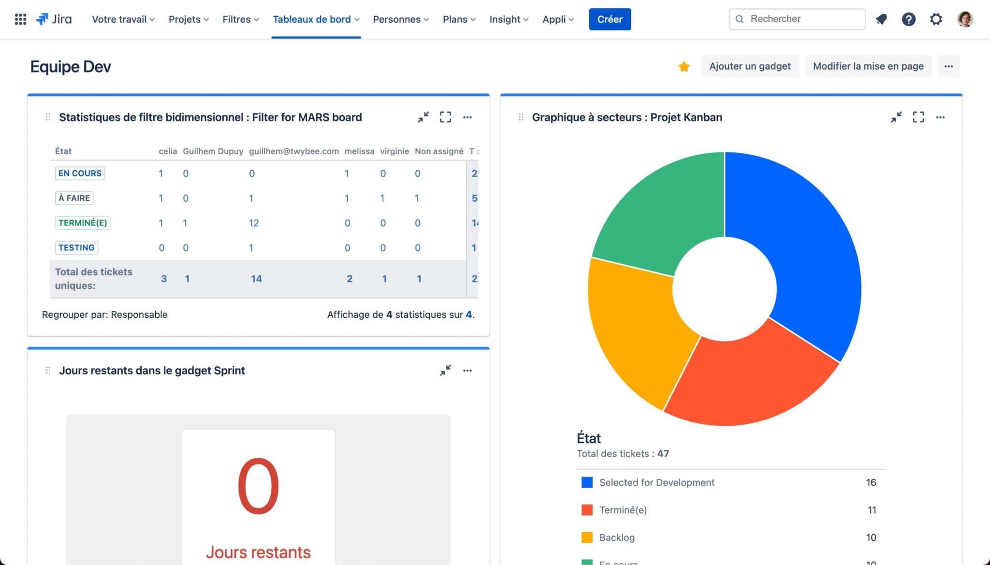This screenshot has width=990, height=565.
Task: Click the orange Backlog legend swatch
Action: click(587, 537)
